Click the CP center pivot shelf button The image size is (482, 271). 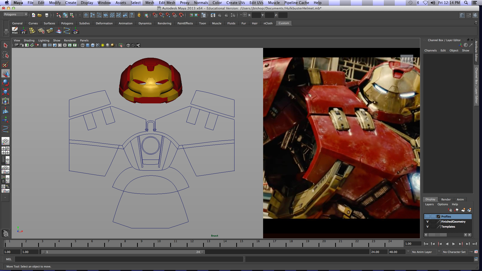(x=76, y=31)
